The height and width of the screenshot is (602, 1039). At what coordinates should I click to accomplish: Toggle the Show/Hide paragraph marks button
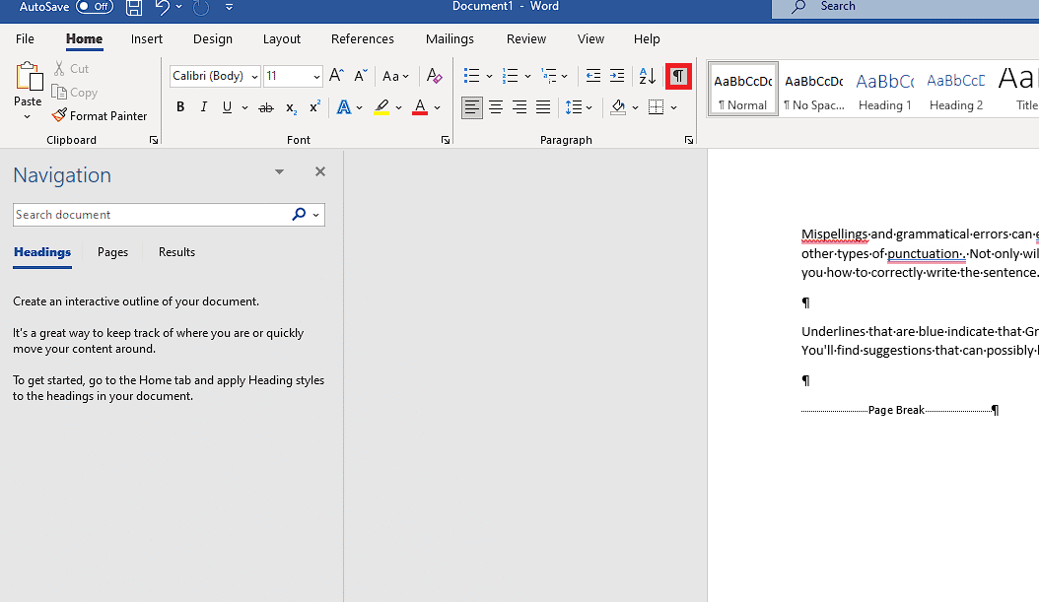pos(678,76)
